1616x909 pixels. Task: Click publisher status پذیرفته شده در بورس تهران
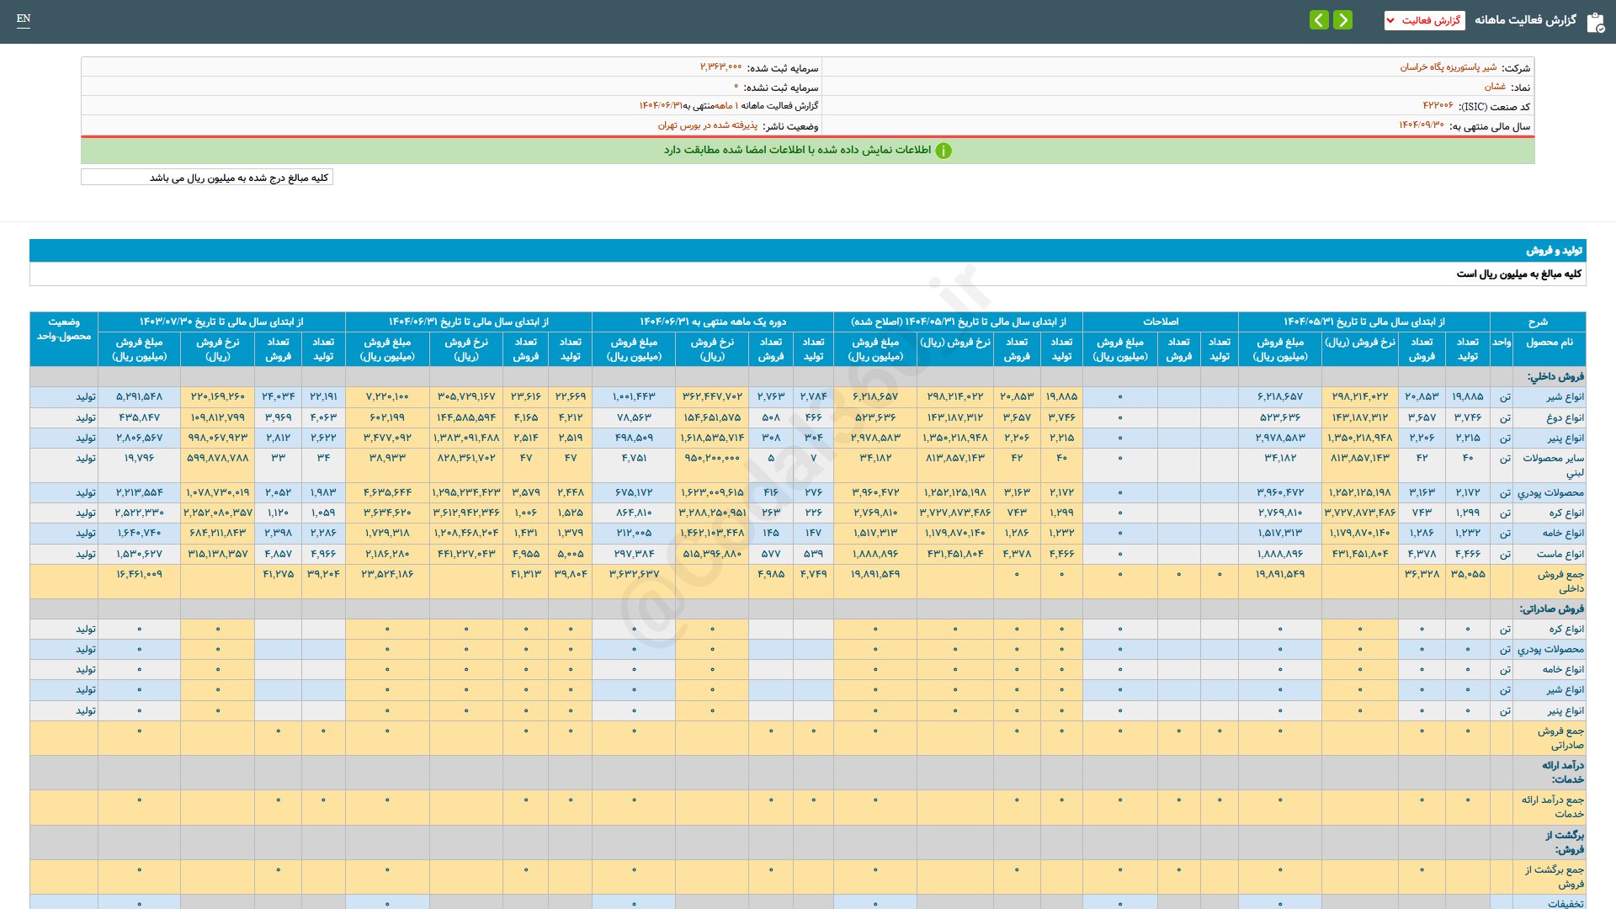click(x=707, y=125)
